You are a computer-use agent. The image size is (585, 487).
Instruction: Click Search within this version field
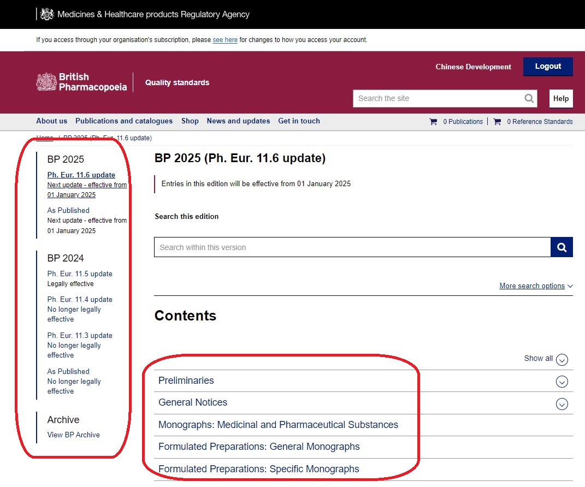(352, 247)
